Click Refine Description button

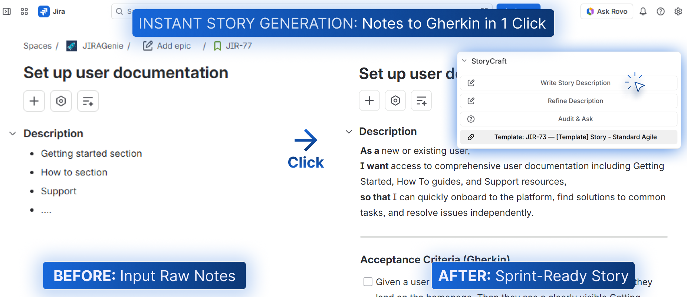point(569,101)
